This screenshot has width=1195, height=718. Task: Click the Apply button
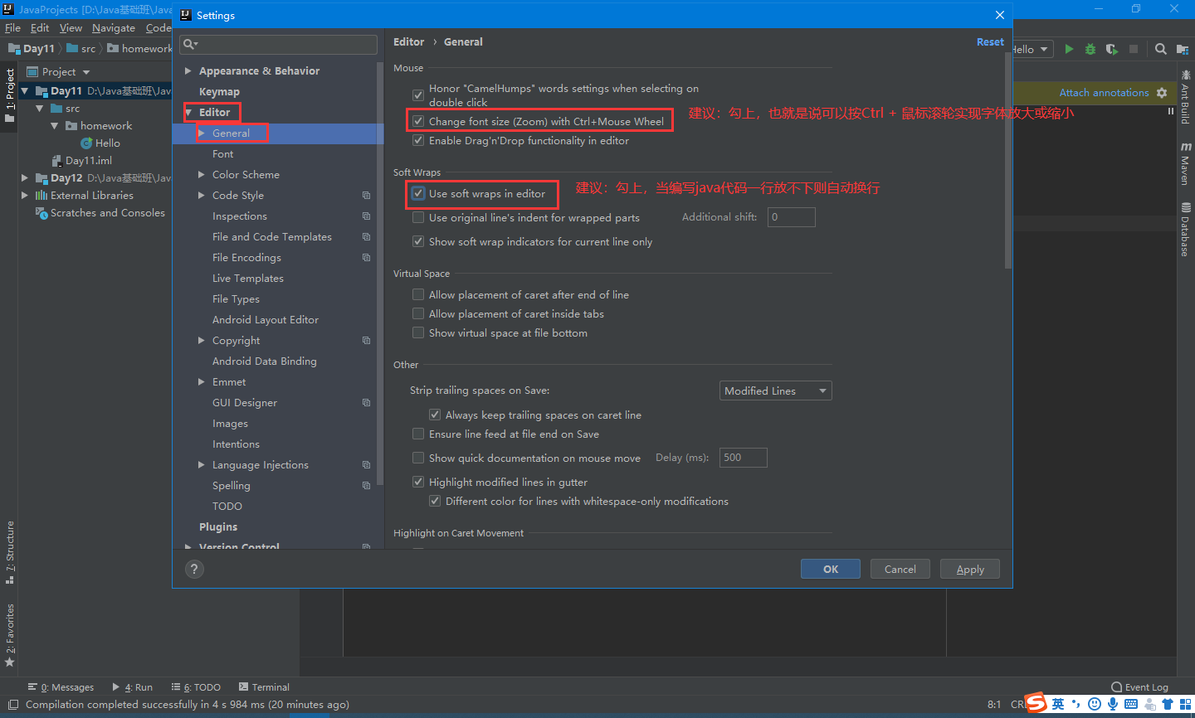pyautogui.click(x=970, y=569)
